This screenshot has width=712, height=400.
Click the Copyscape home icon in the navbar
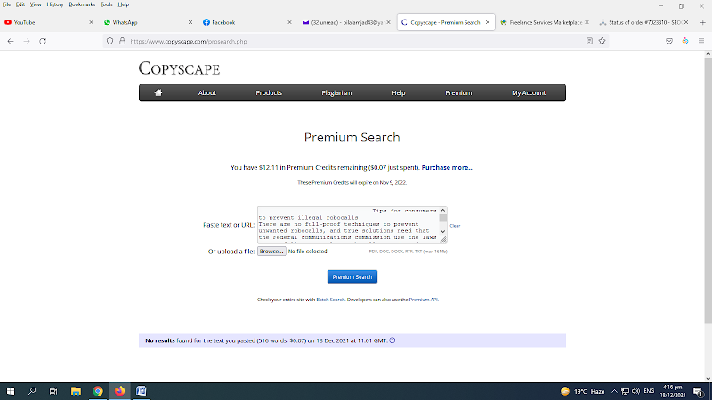(158, 92)
